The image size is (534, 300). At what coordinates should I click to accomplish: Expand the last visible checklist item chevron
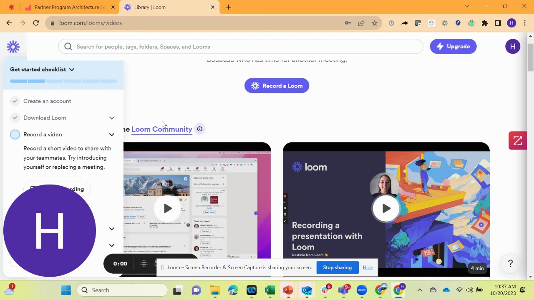112,245
